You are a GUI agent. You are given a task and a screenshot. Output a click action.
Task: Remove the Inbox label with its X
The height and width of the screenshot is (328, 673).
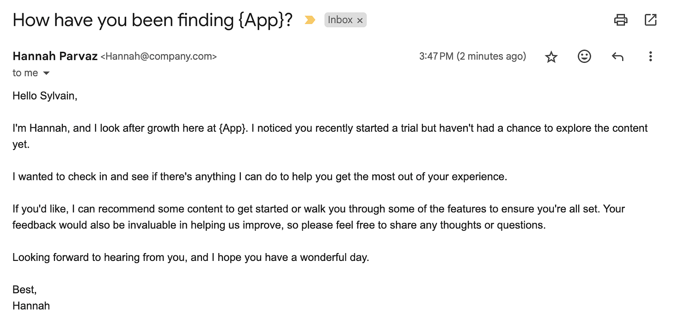(x=360, y=20)
